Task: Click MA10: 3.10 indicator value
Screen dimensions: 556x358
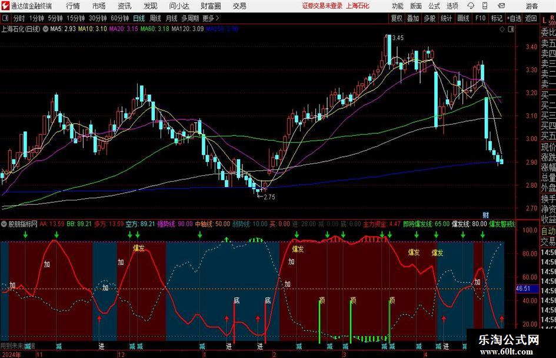Action: (92, 29)
